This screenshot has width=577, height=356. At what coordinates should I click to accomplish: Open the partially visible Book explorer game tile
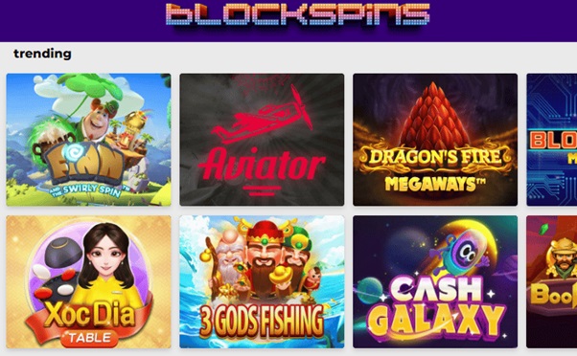552,281
